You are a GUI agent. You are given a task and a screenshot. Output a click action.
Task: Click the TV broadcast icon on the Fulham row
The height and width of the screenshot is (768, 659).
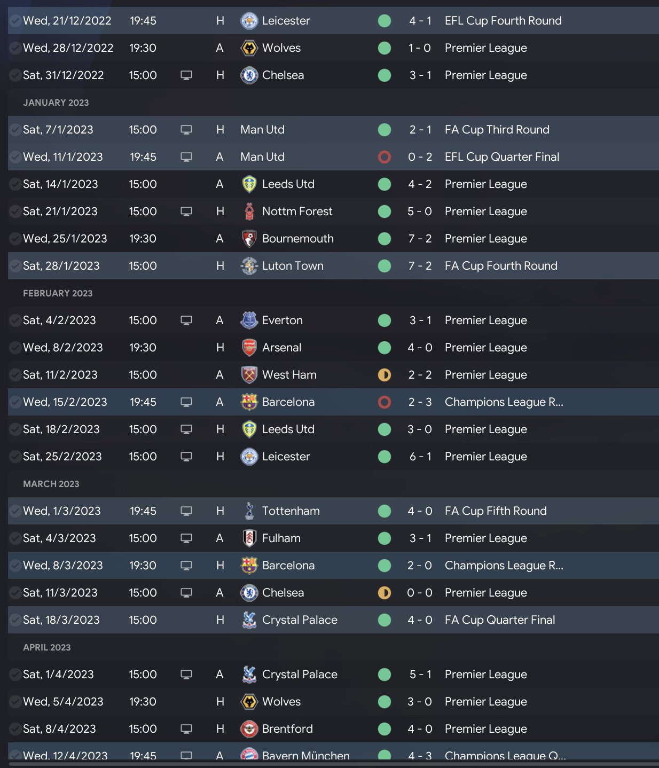[x=186, y=538]
